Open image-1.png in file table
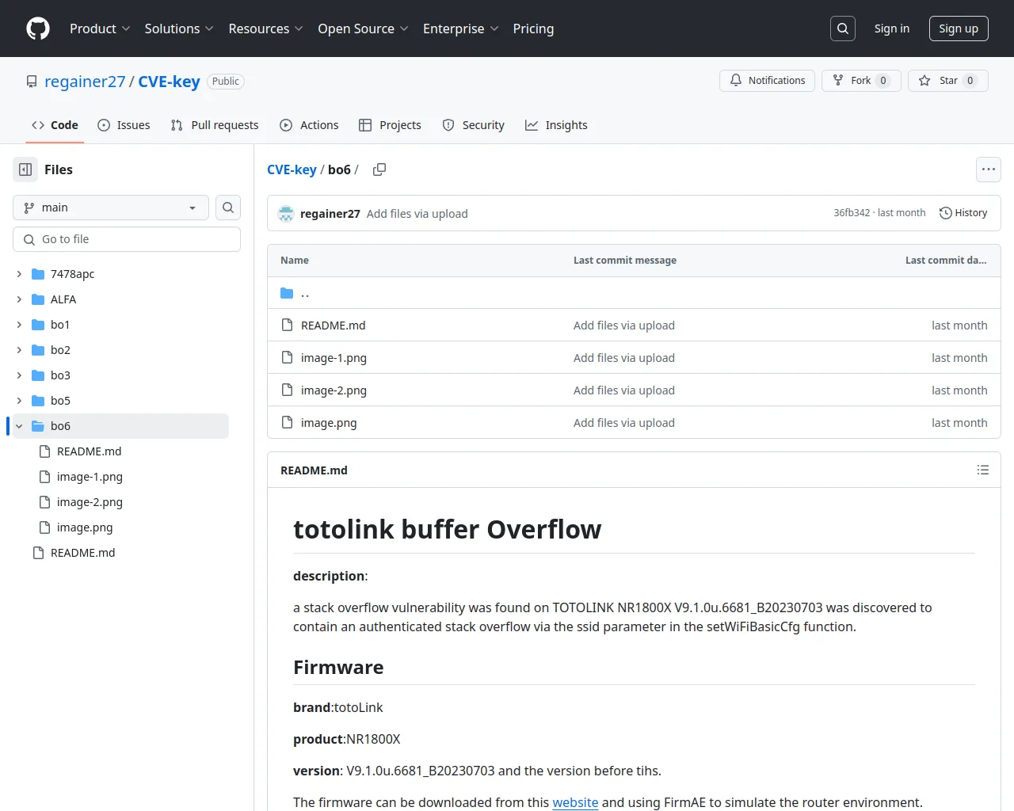1014x811 pixels. (334, 358)
